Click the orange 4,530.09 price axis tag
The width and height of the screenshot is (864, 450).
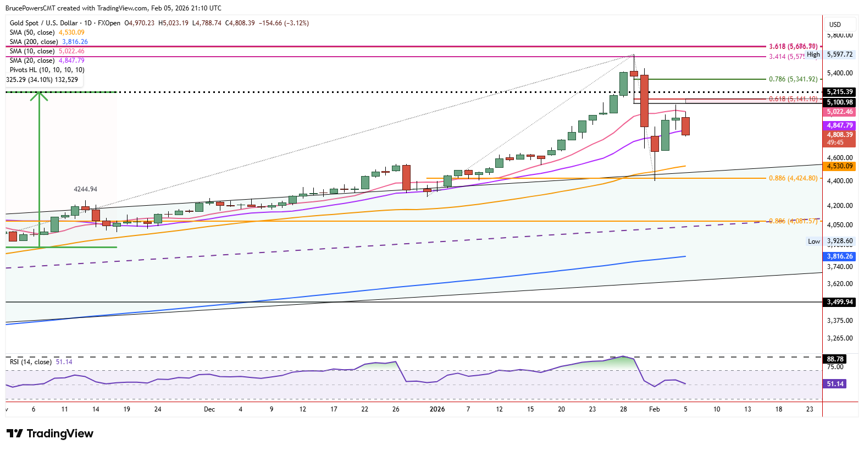click(839, 166)
